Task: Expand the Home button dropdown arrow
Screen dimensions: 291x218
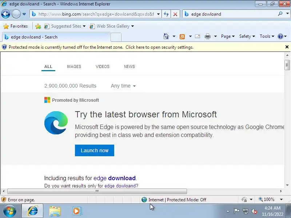Action: [174, 36]
